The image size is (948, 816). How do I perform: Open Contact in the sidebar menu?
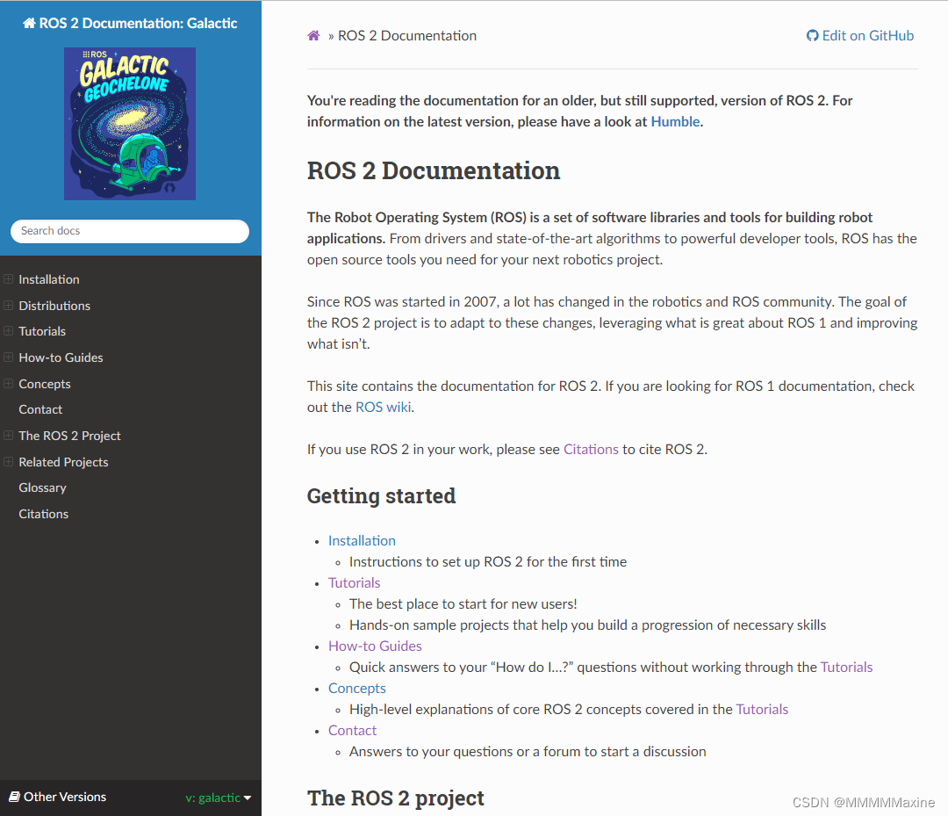click(x=40, y=409)
